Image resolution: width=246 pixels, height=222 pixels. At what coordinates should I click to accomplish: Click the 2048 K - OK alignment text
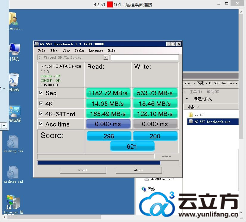pyautogui.click(x=51, y=81)
